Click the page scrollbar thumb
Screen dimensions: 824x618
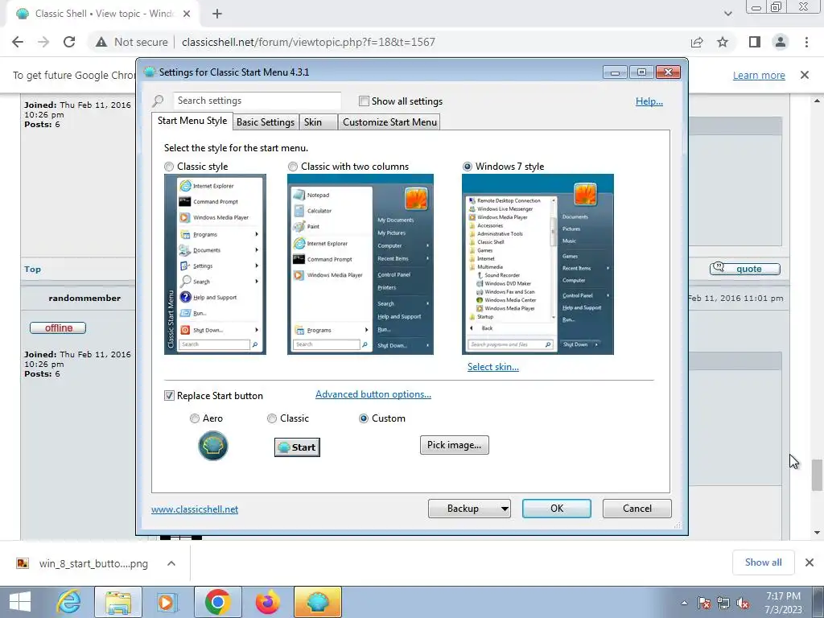click(817, 475)
